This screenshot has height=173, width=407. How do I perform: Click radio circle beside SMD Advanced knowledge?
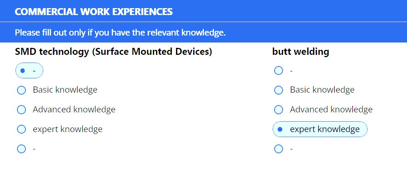(22, 110)
